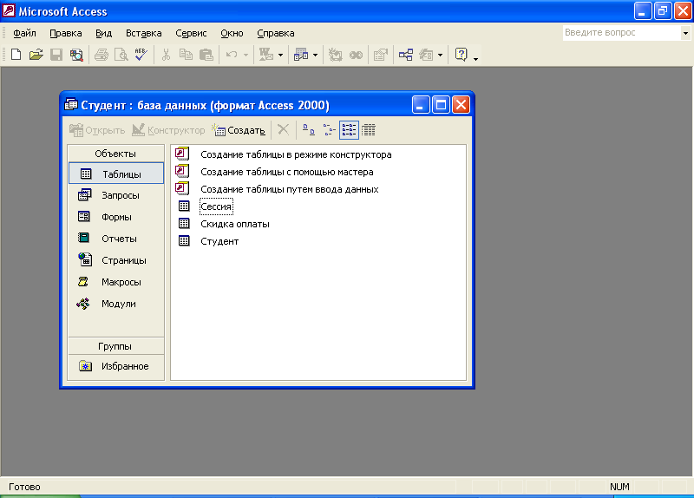Click the Open folder toolbar icon
This screenshot has width=694, height=498.
click(36, 55)
